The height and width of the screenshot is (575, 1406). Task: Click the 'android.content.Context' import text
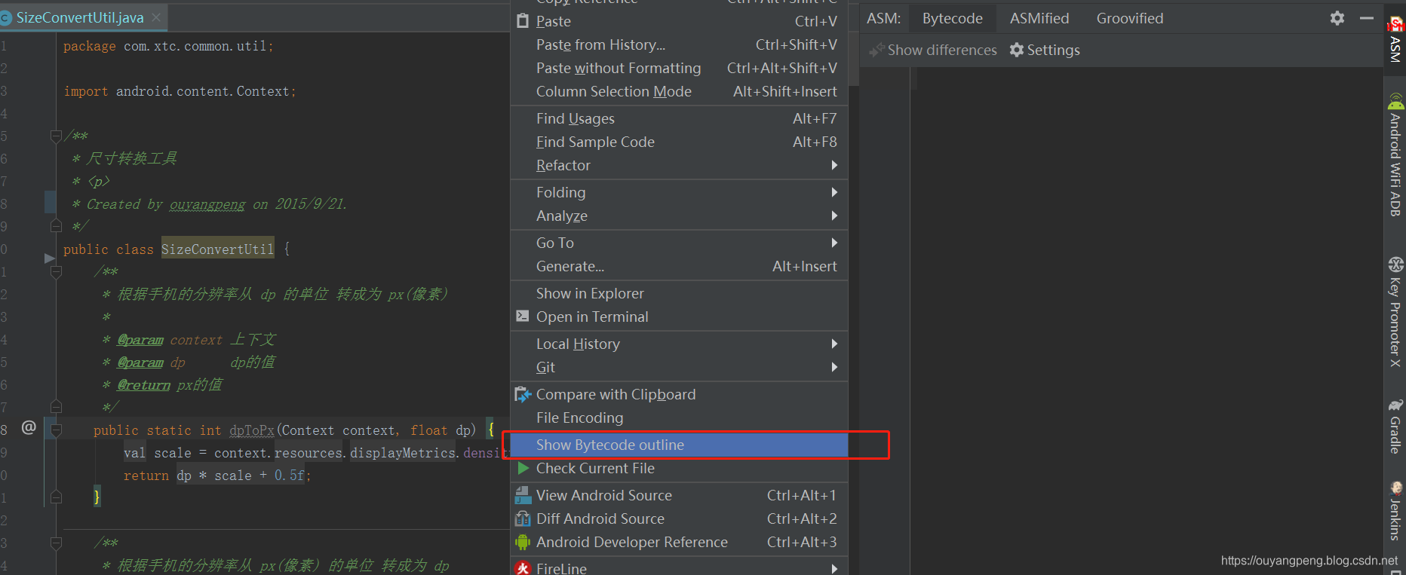click(202, 91)
